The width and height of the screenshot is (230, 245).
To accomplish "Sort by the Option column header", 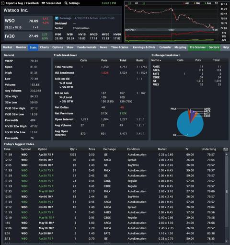I will (x=43, y=149).
